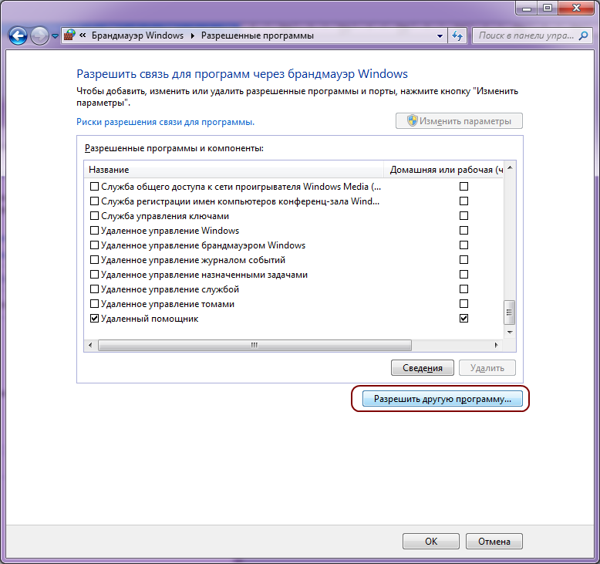Click the magnifier search icon
Screen dimensions: 600x564
tap(584, 35)
